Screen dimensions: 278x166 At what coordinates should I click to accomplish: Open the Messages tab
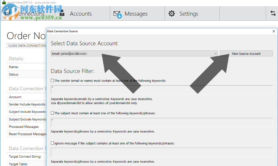tap(136, 14)
